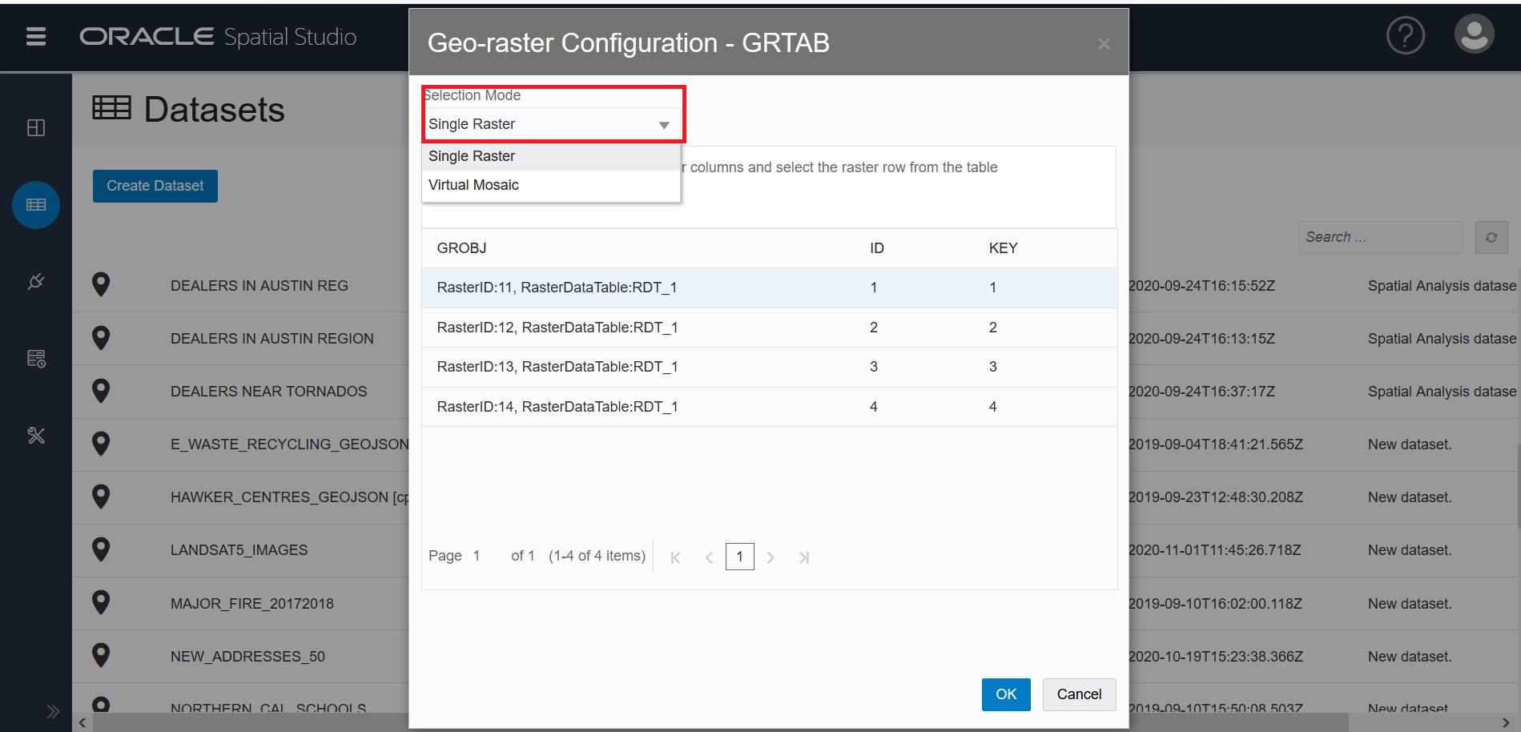
Task: Close the Geo-raster Configuration dialog
Action: pyautogui.click(x=1104, y=44)
